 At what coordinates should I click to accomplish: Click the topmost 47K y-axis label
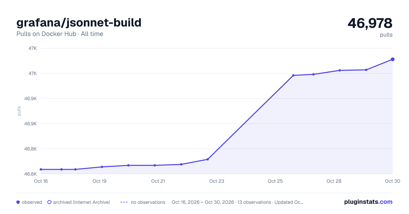tap(33, 48)
